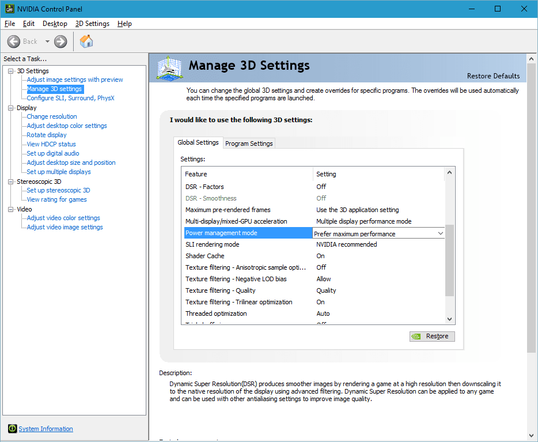Open Adjust desktop size and position
The image size is (538, 442).
point(71,163)
